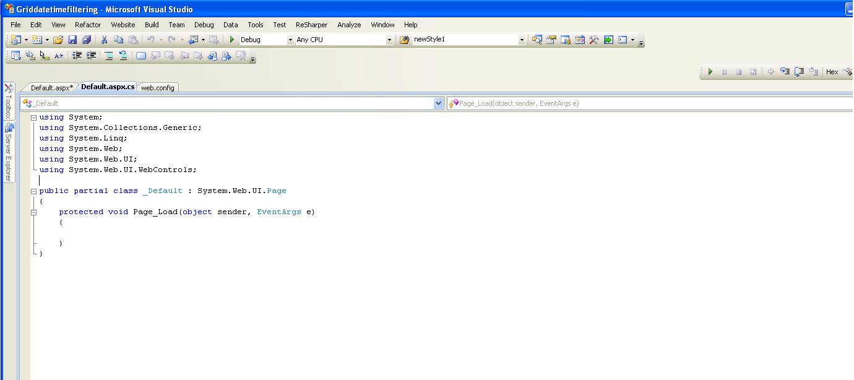Switch to the web.config tab
The height and width of the screenshot is (380, 854).
click(x=158, y=88)
